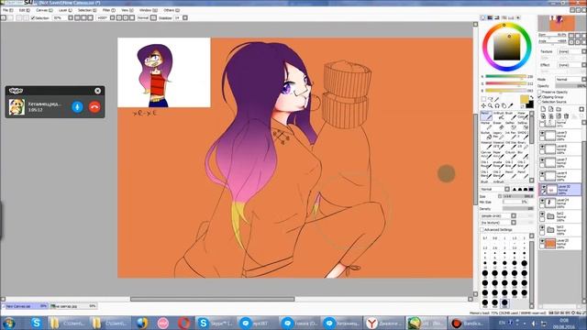
Task: Mute microphone in Skype call window
Action: point(77,106)
